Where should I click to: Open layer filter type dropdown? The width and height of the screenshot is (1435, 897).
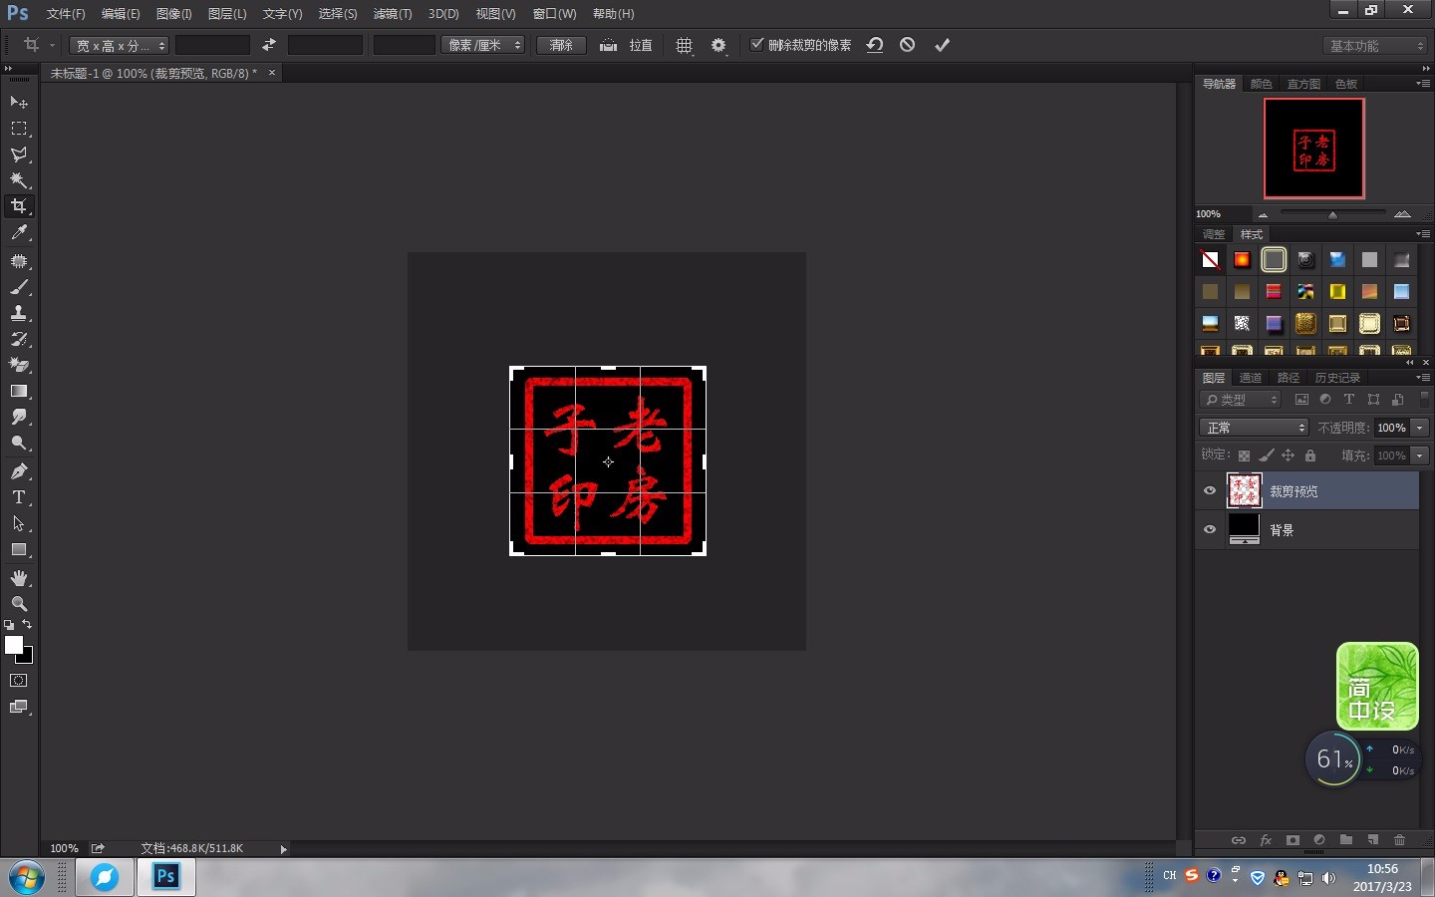[x=1241, y=400]
